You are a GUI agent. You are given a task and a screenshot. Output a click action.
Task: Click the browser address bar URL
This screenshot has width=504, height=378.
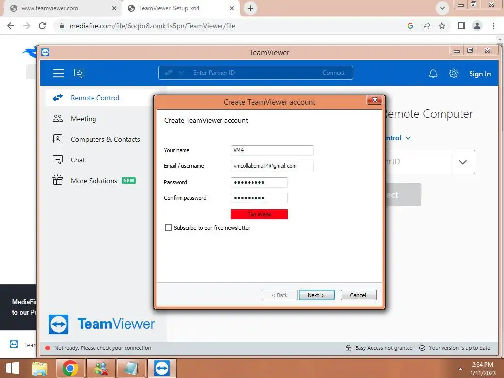coord(153,26)
